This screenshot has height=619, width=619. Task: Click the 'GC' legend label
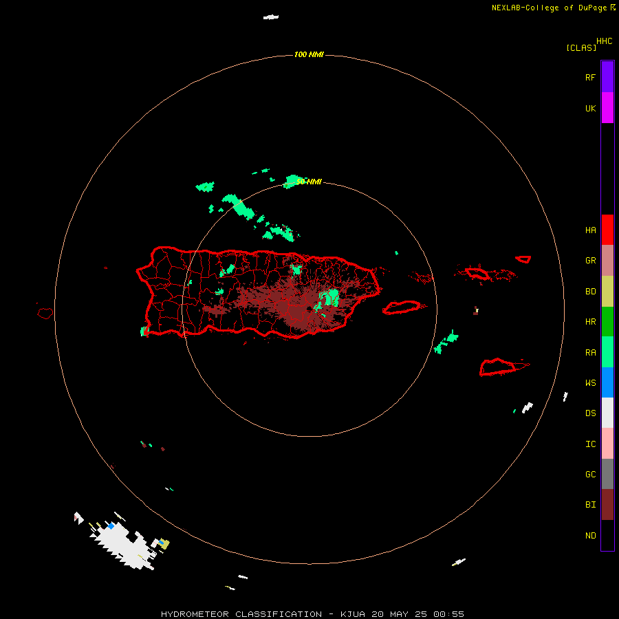[x=590, y=475]
